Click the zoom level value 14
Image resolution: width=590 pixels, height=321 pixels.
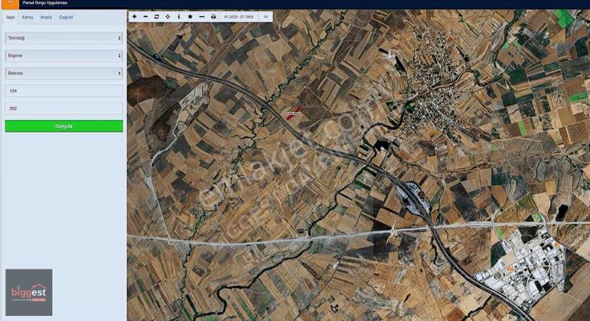[x=265, y=17]
